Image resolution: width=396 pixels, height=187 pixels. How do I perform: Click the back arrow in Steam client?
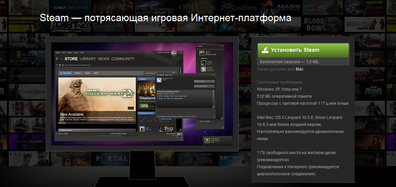[57, 59]
